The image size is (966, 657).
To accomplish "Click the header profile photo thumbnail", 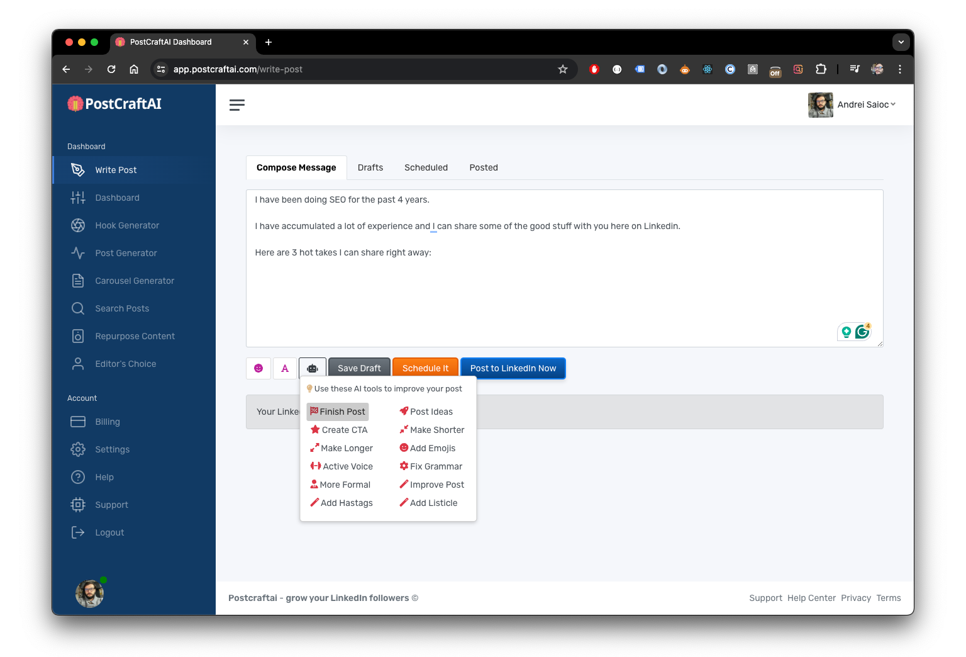I will [x=820, y=105].
